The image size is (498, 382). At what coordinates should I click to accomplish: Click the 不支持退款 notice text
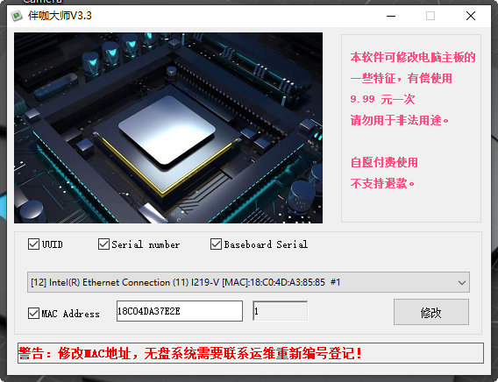382,183
